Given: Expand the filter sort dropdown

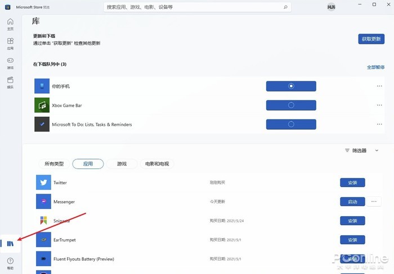Looking at the screenshot, I should tap(361, 150).
